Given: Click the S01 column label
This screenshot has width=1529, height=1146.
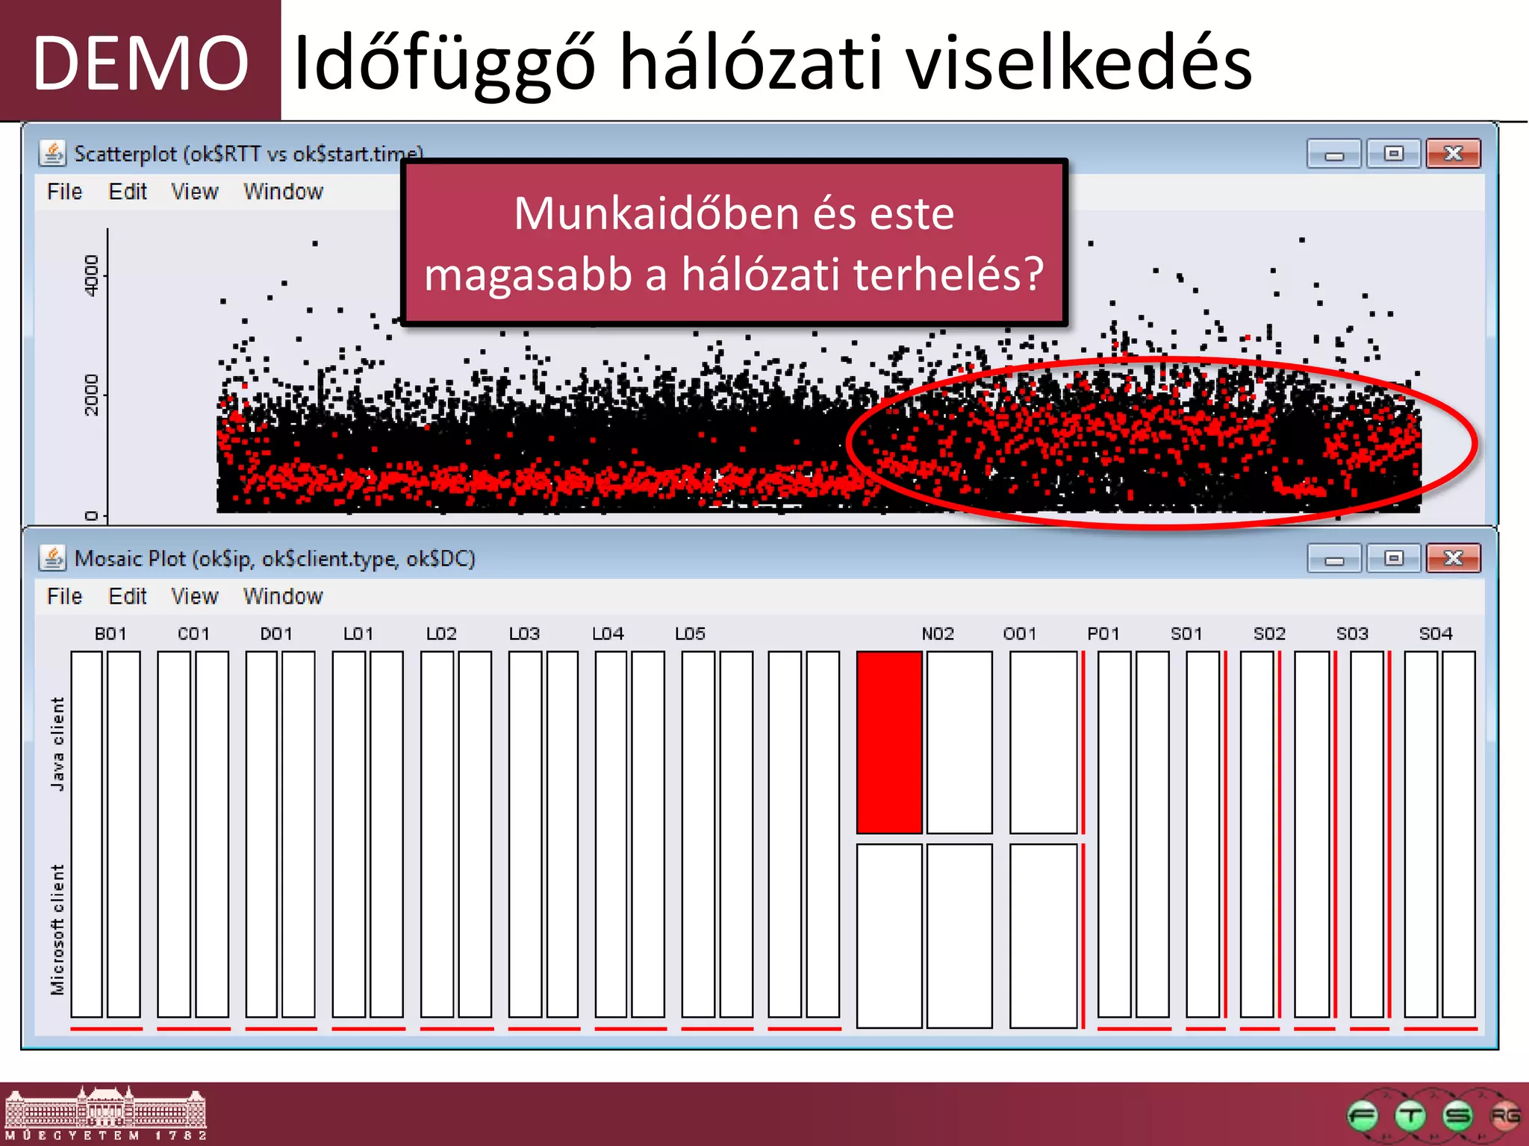Looking at the screenshot, I should pyautogui.click(x=1186, y=633).
